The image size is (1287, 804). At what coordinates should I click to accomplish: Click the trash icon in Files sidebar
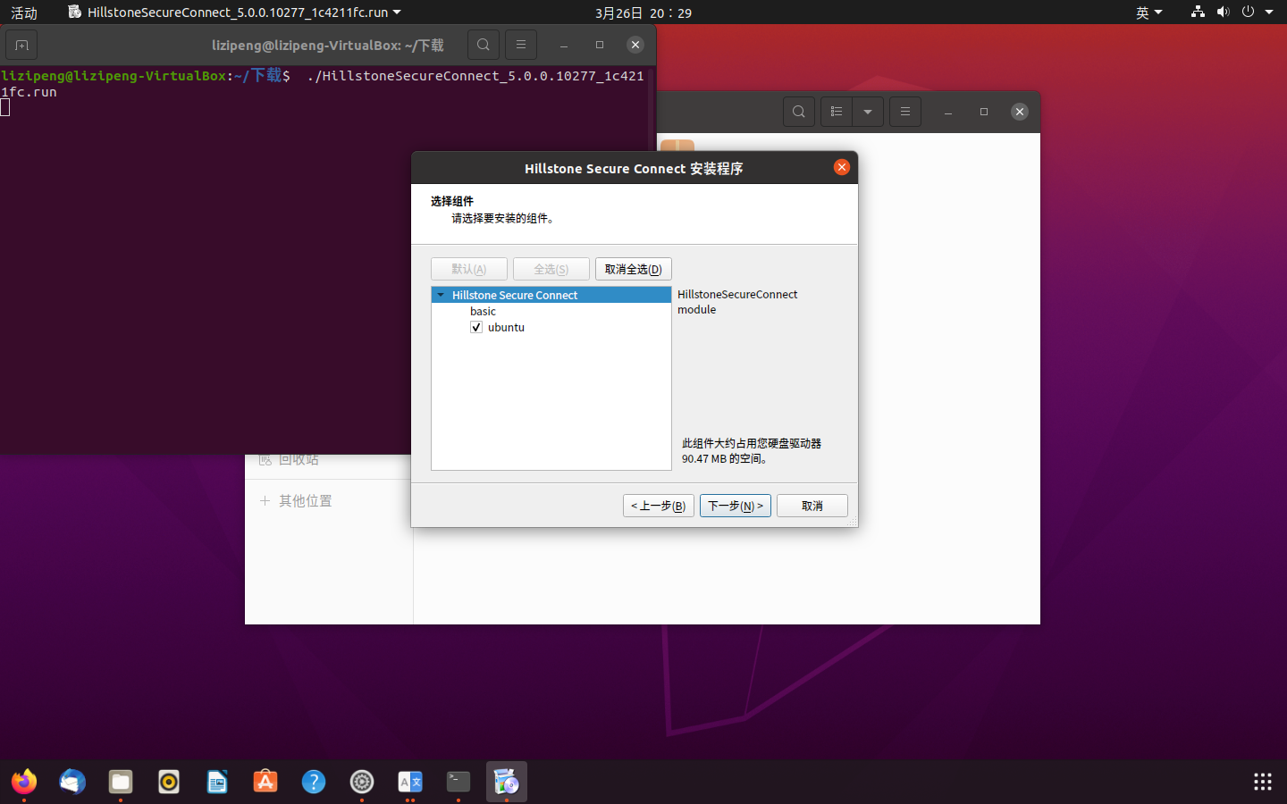(265, 459)
